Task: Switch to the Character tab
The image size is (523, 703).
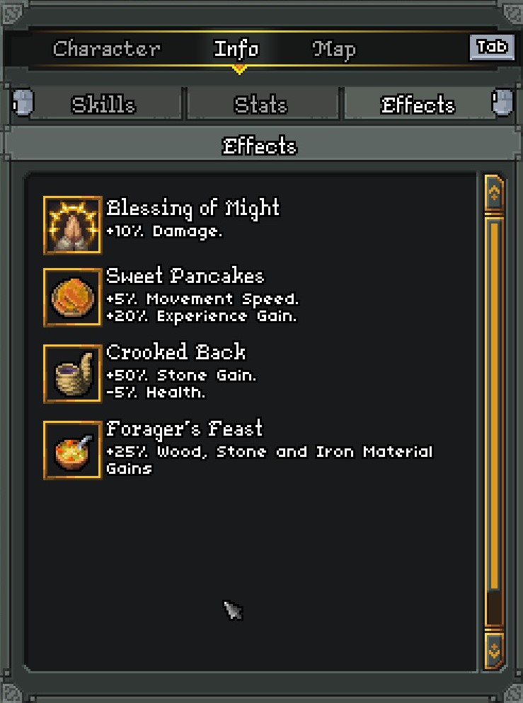Action: (x=106, y=49)
